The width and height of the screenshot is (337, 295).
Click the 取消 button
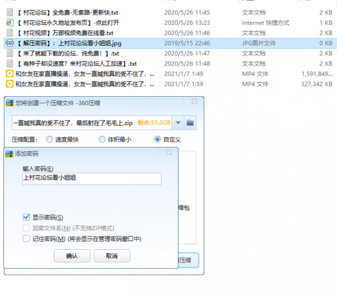coord(112,256)
